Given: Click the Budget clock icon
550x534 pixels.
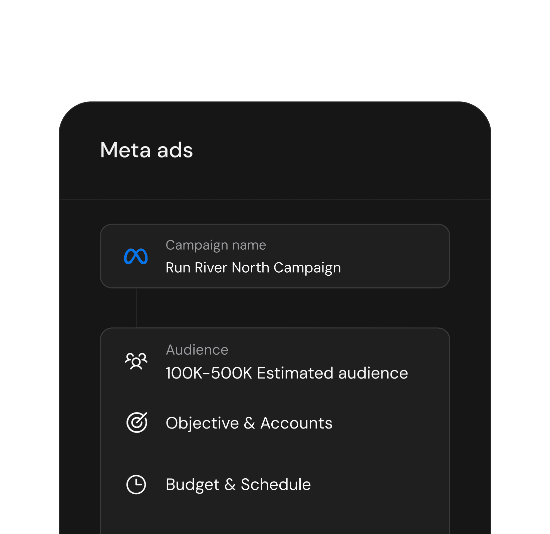Looking at the screenshot, I should [x=136, y=484].
